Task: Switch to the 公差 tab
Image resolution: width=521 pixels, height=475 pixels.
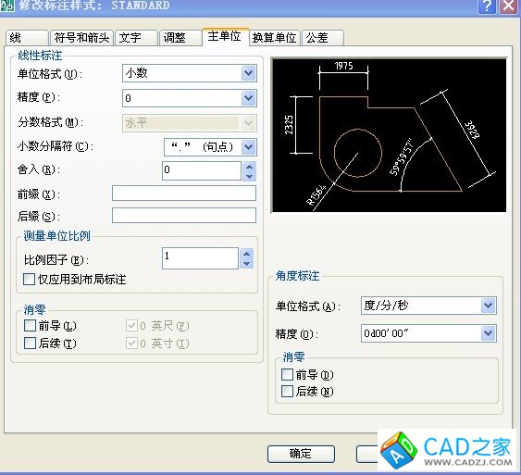Action: (323, 38)
